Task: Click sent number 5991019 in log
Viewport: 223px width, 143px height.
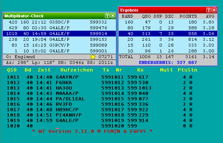Action: pos(113,121)
